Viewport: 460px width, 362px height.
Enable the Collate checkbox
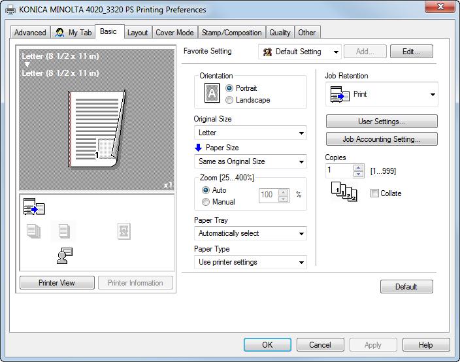pyautogui.click(x=374, y=193)
